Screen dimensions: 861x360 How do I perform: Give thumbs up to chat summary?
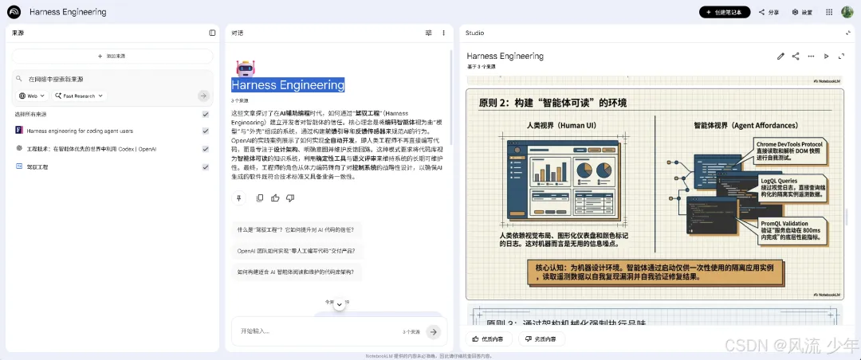(275, 198)
